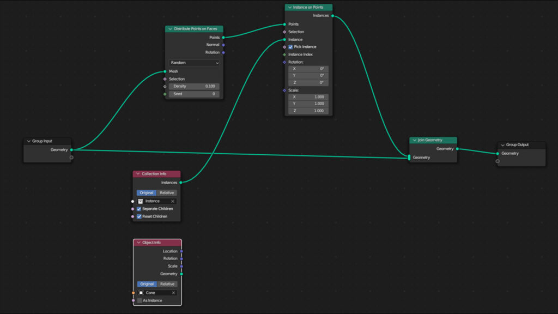
Task: Collapse the Object Info node header
Action: click(x=139, y=242)
